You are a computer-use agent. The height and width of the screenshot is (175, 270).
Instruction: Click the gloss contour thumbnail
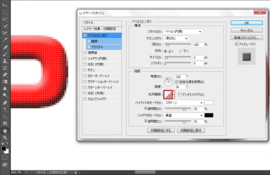pos(168,95)
